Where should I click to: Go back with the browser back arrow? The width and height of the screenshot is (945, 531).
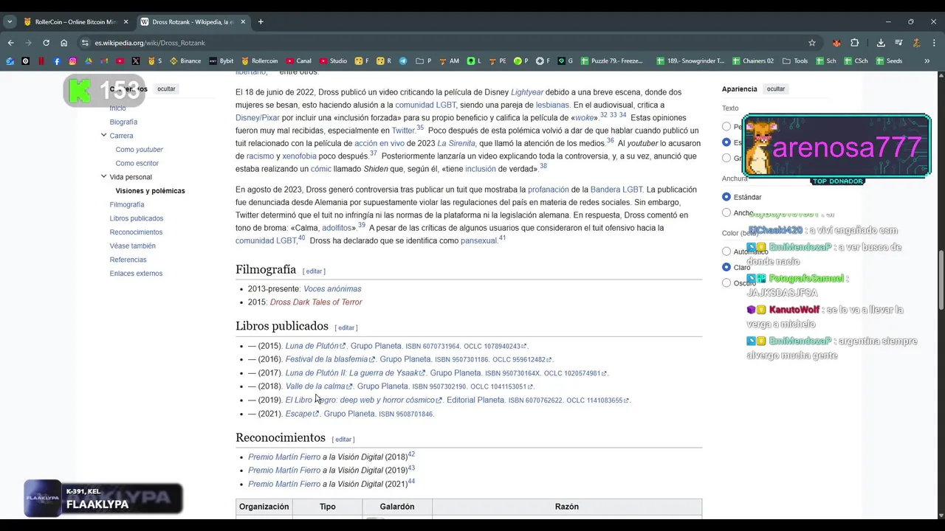pyautogui.click(x=10, y=43)
